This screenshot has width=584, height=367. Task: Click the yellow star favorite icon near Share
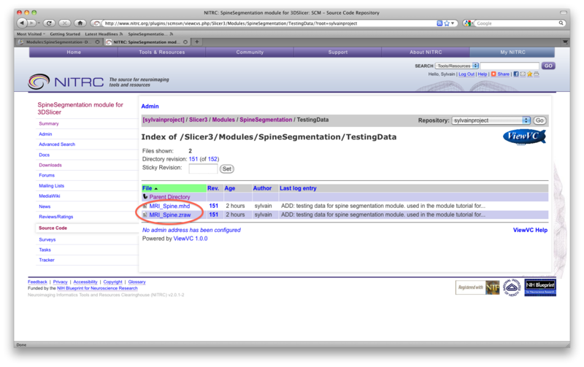[x=529, y=74]
